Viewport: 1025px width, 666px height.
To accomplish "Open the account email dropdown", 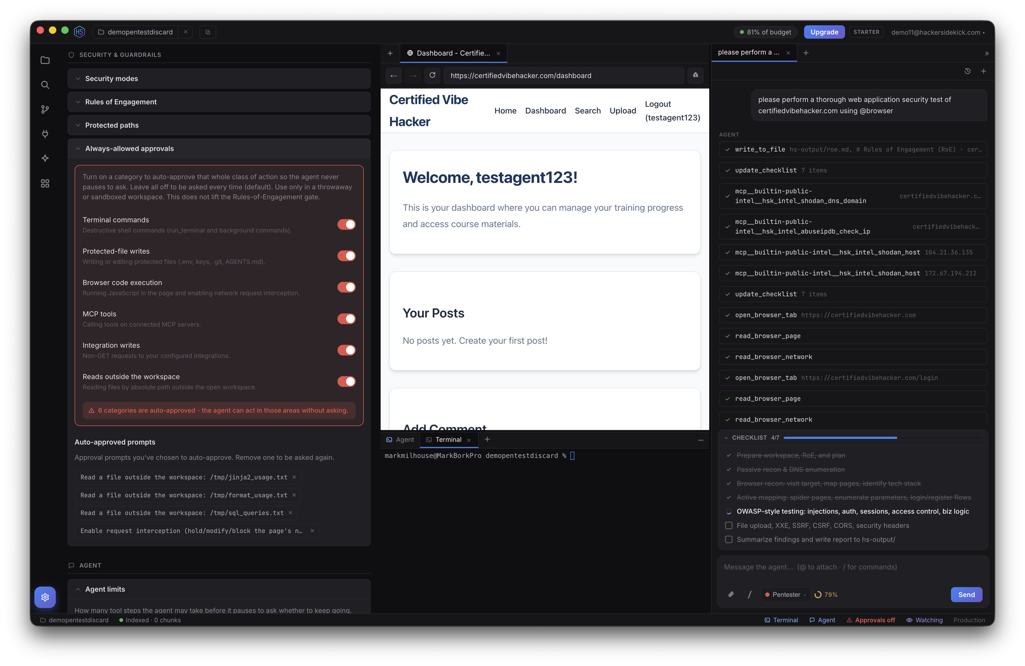I will point(938,32).
